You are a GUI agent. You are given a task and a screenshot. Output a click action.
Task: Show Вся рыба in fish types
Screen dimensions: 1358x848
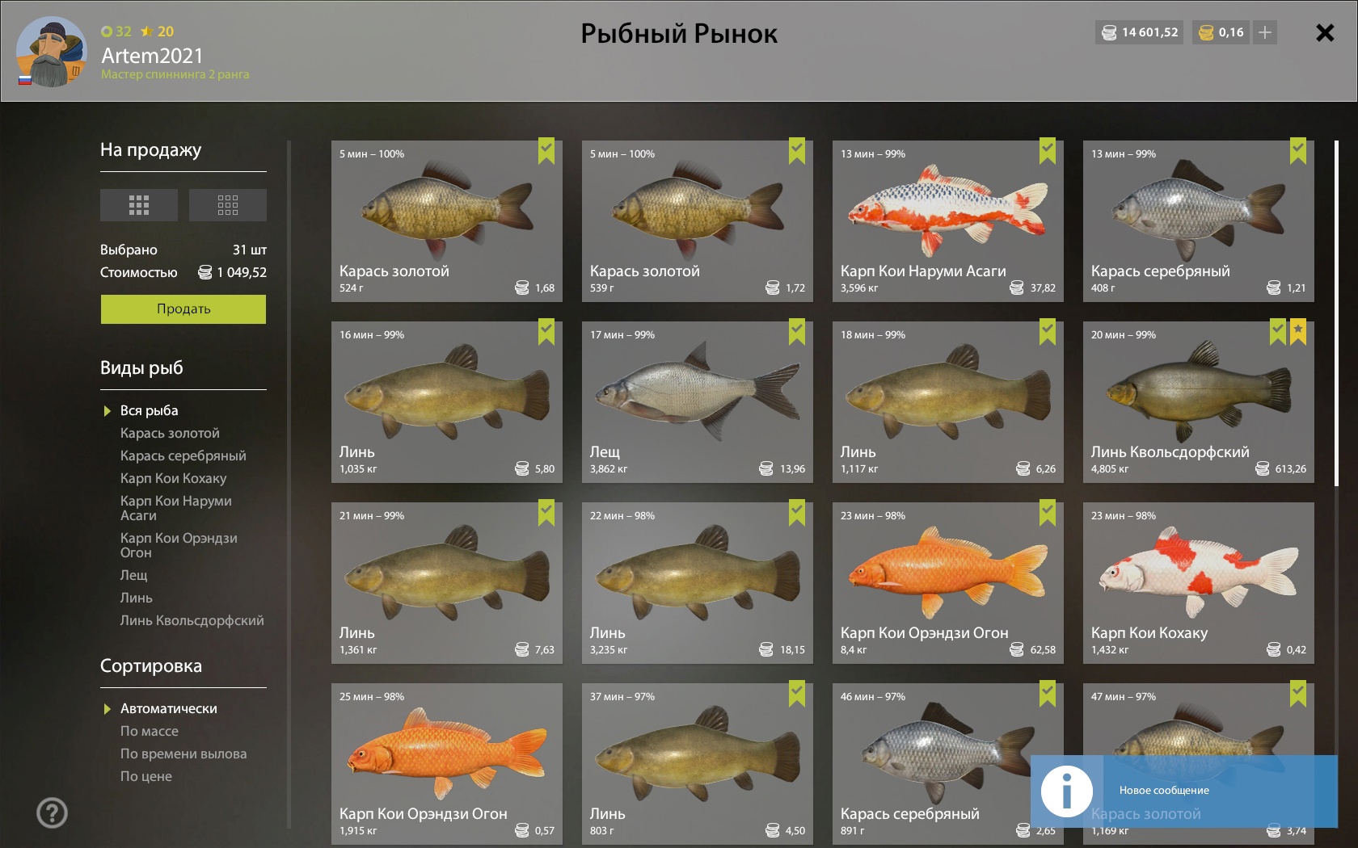pos(150,410)
